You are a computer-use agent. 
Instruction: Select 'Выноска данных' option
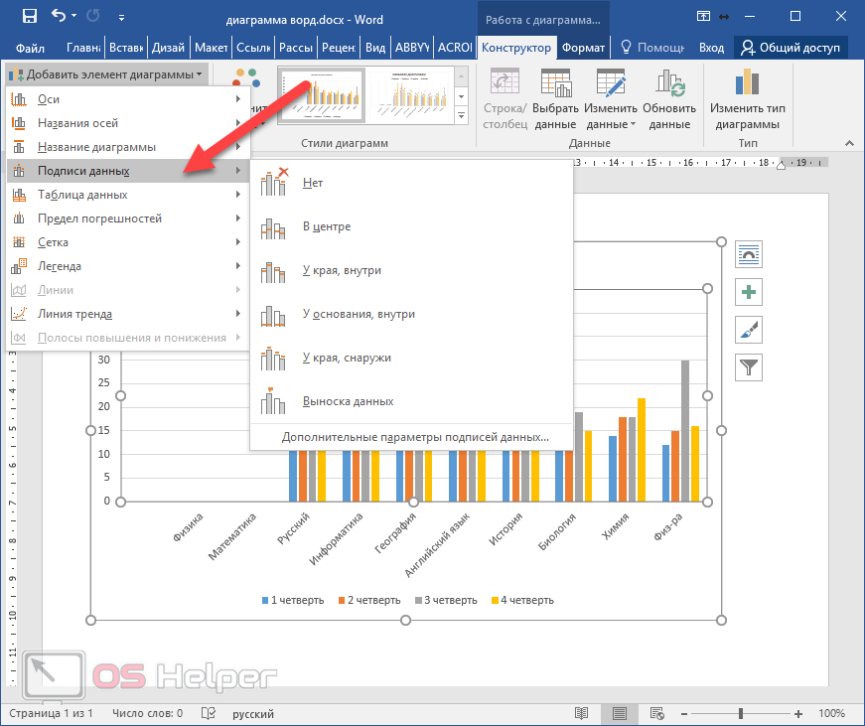tap(348, 401)
